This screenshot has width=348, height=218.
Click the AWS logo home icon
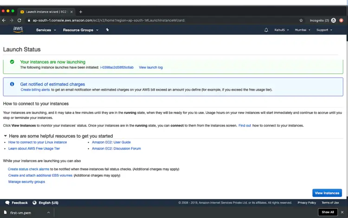click(18, 30)
